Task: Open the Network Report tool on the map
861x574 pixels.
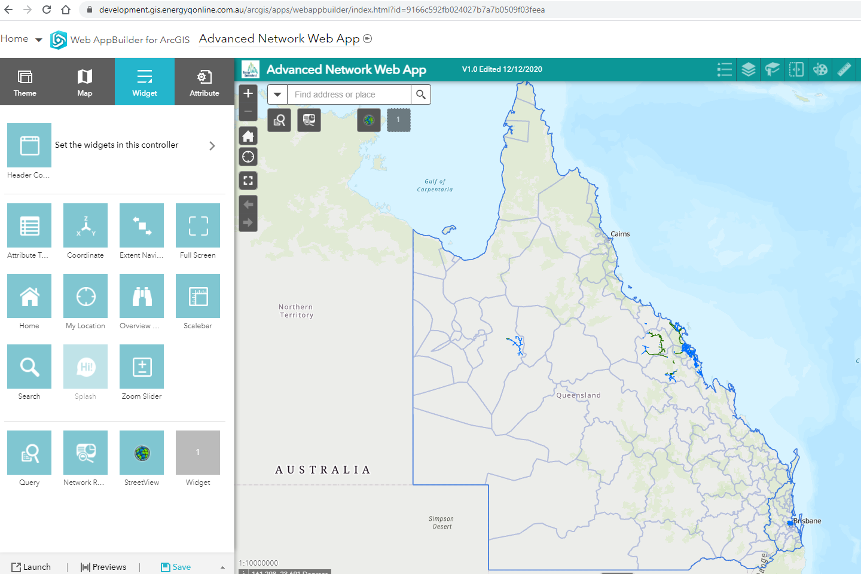Action: click(x=309, y=120)
